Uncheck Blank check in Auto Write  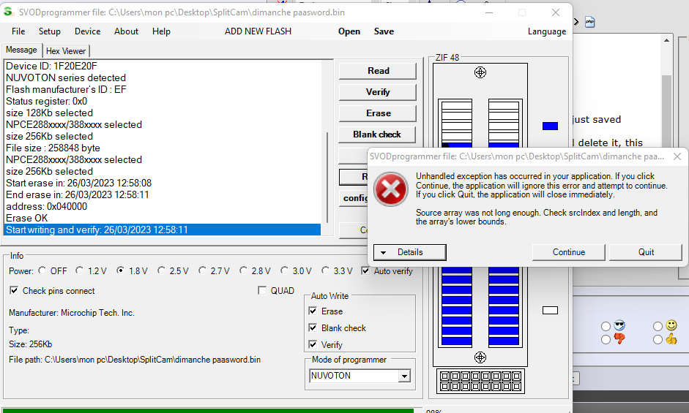coord(313,328)
